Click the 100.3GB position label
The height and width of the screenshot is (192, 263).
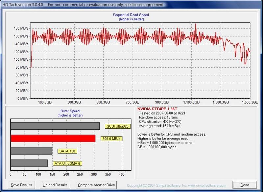pos(45,102)
